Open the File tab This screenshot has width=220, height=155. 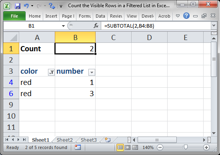[14, 16]
